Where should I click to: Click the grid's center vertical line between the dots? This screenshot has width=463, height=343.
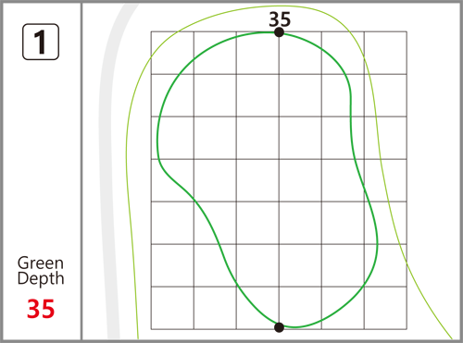(x=279, y=180)
